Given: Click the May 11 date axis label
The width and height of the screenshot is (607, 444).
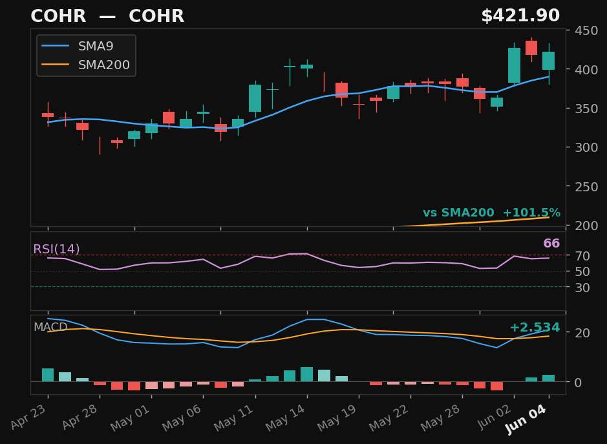Looking at the screenshot, I should (234, 418).
